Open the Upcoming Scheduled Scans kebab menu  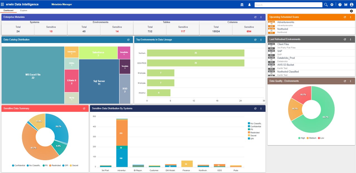350,17
